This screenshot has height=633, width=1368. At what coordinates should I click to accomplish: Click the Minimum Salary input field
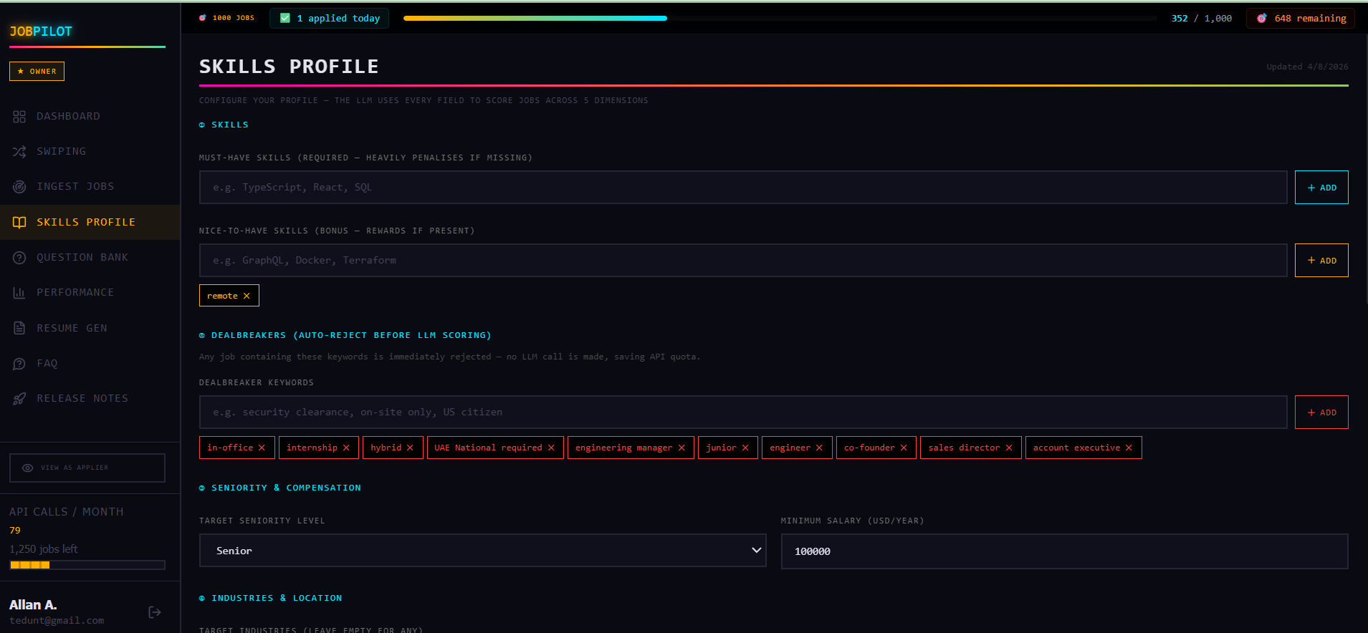coord(1063,551)
